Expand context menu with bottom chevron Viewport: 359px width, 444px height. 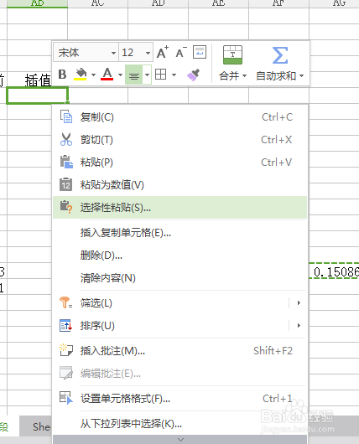point(179,440)
